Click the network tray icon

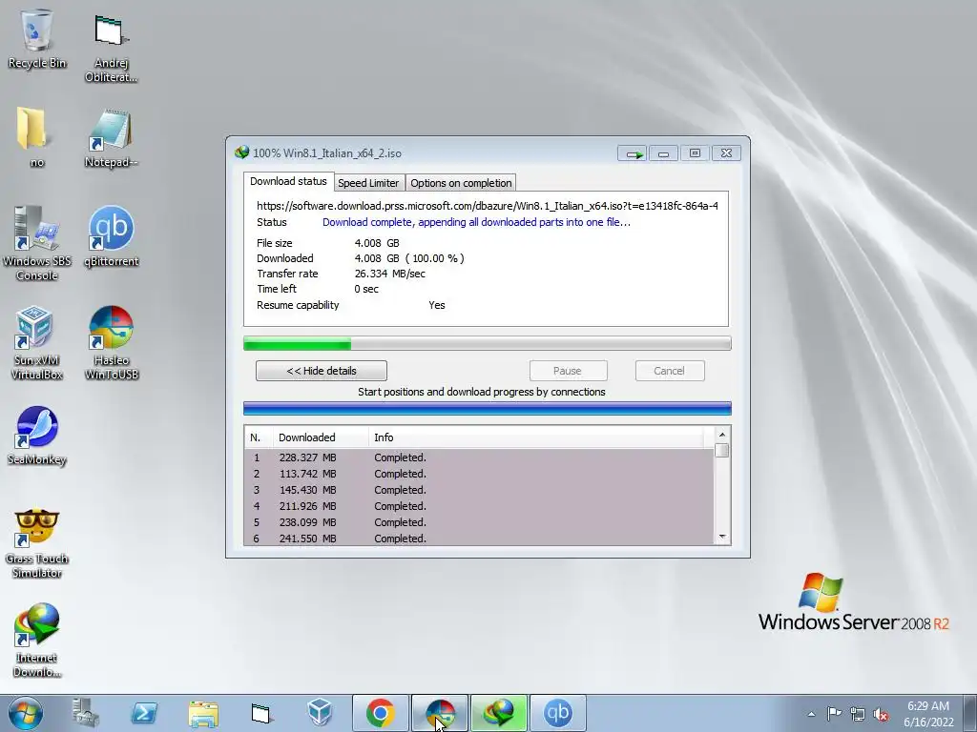(x=858, y=714)
